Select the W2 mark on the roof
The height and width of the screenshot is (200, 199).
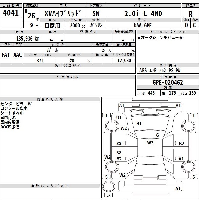(150, 142)
